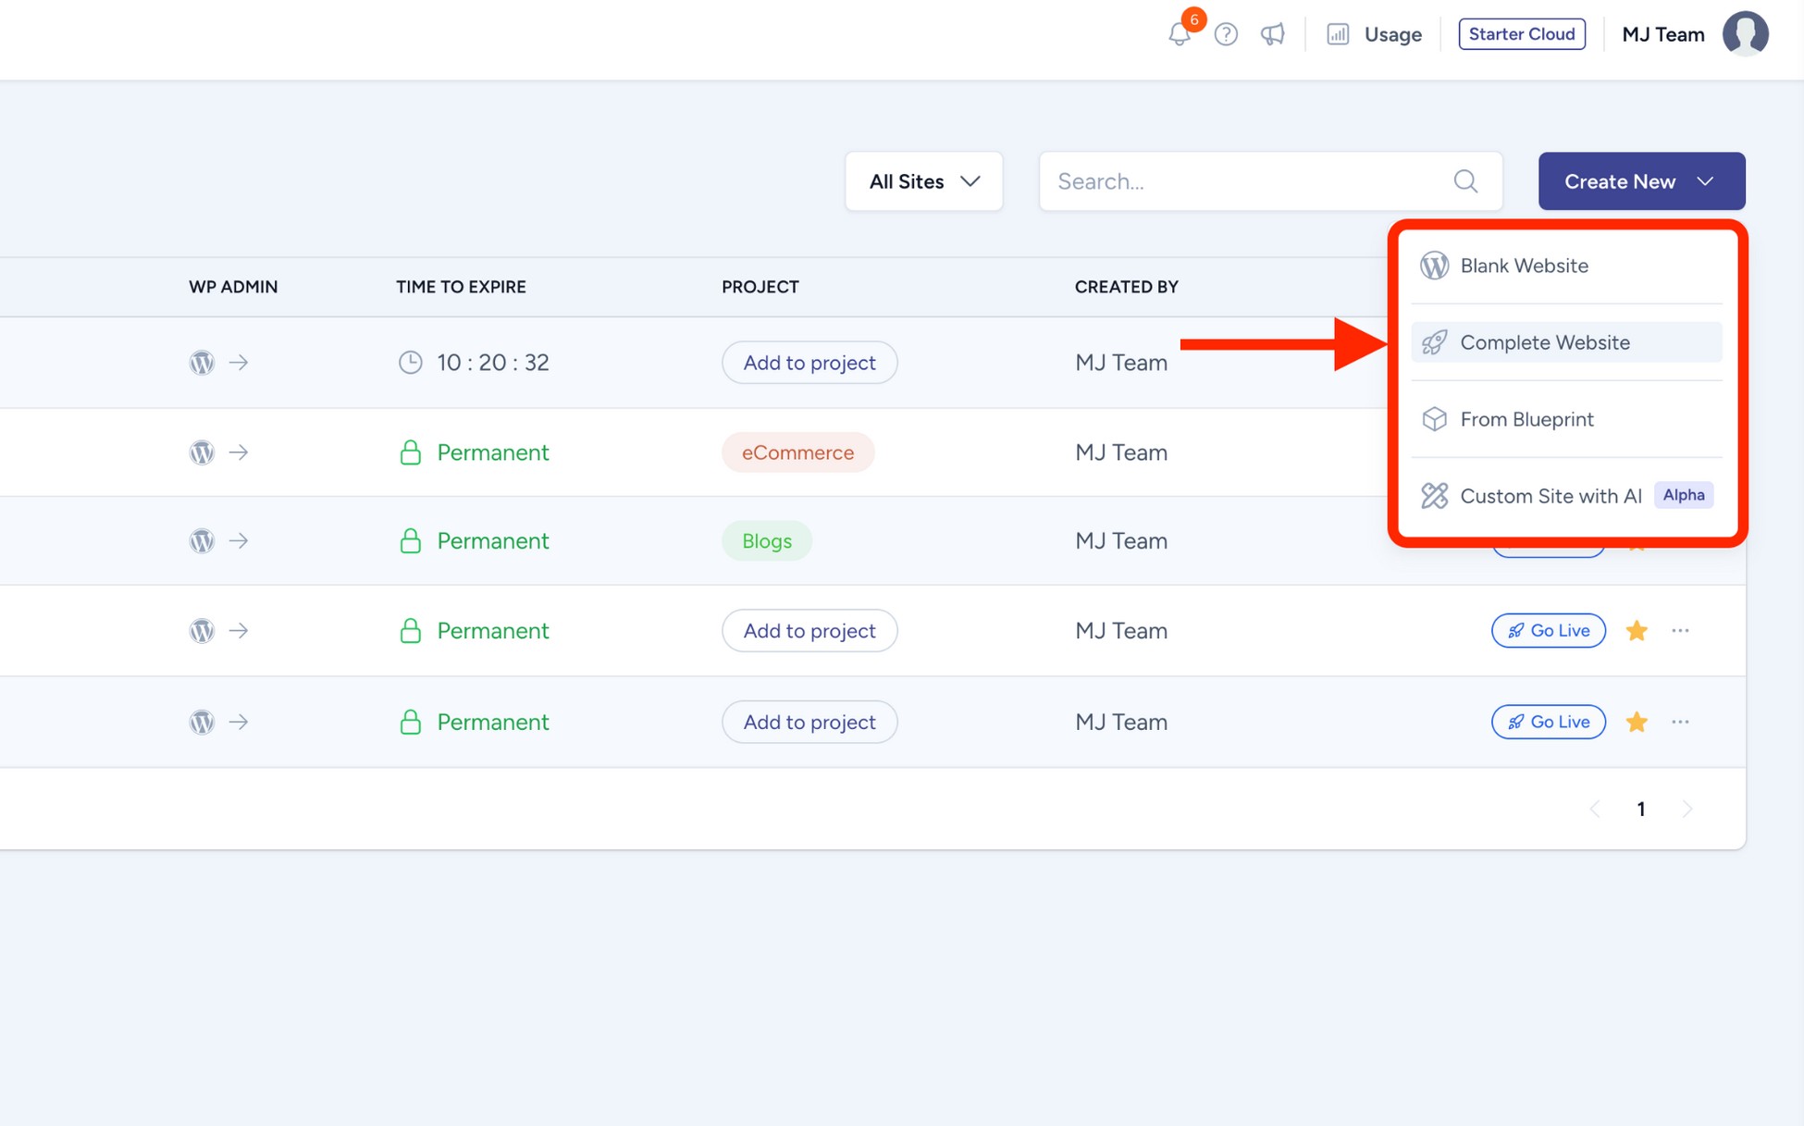Click the clock icon next to 10:20:32
Viewport: 1804px width, 1126px height.
point(410,362)
